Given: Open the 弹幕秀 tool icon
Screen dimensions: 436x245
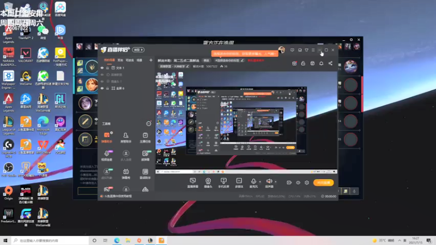Looking at the screenshot, I should pos(126,173).
